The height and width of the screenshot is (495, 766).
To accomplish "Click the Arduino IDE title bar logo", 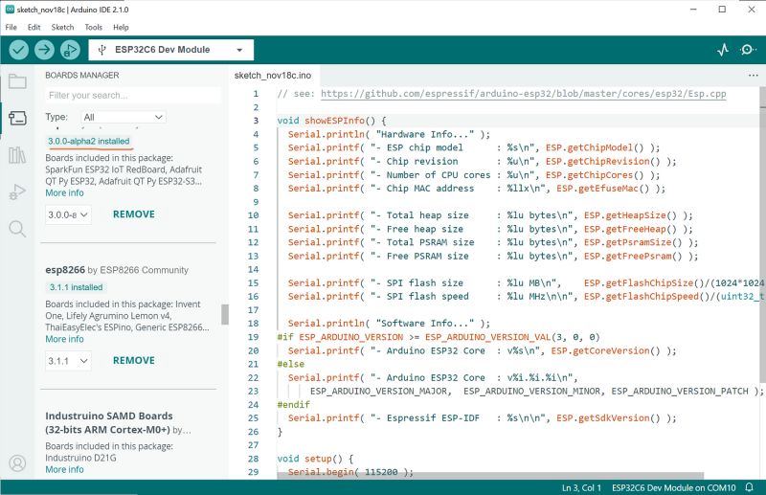I will click(x=10, y=10).
